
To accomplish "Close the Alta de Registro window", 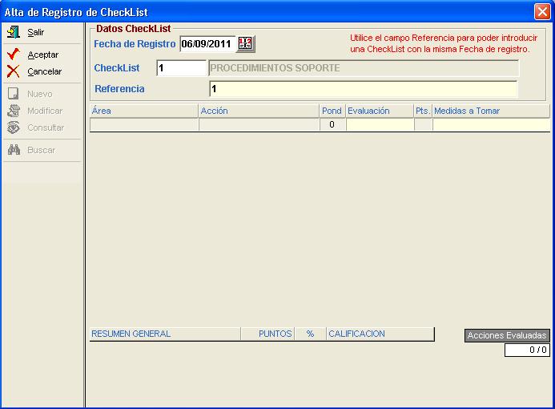I will pyautogui.click(x=542, y=12).
